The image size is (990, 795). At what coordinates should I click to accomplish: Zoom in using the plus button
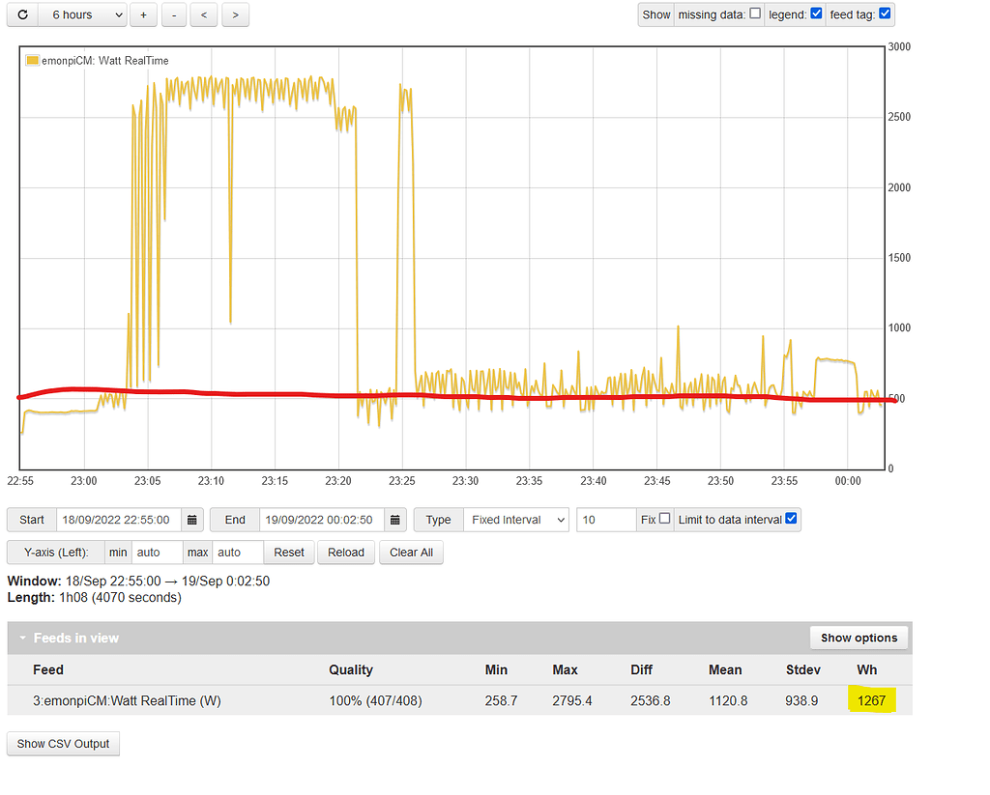coord(143,14)
